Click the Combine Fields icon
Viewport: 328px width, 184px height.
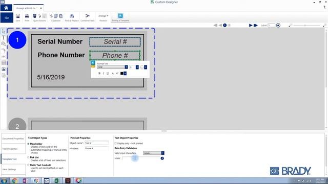88,16
